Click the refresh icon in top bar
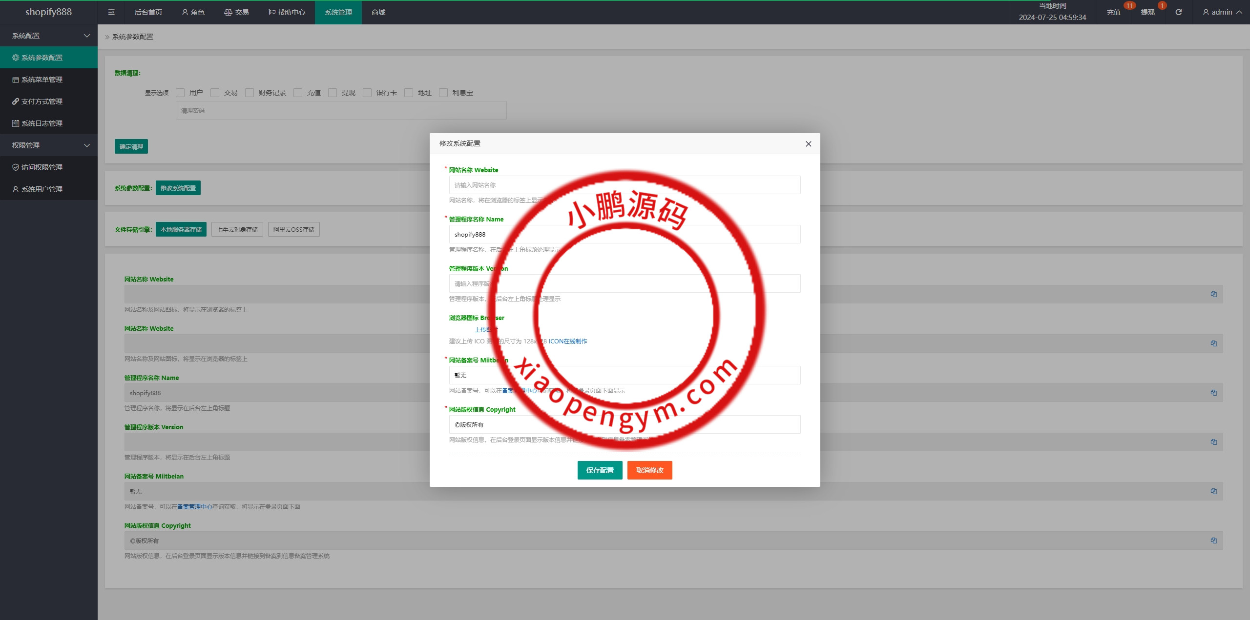Screen dimensions: 1250x620 pos(1178,12)
